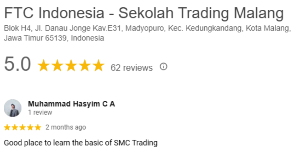Screen dimensions: 302x151
Task: Click the fifth large yellow rating star
Action: click(x=98, y=66)
